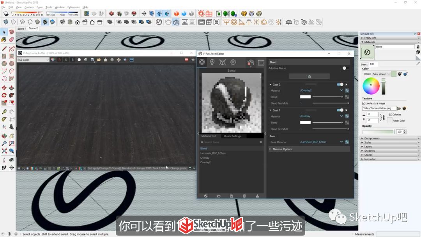Show frame buffer from Asset Editor

pos(261,62)
